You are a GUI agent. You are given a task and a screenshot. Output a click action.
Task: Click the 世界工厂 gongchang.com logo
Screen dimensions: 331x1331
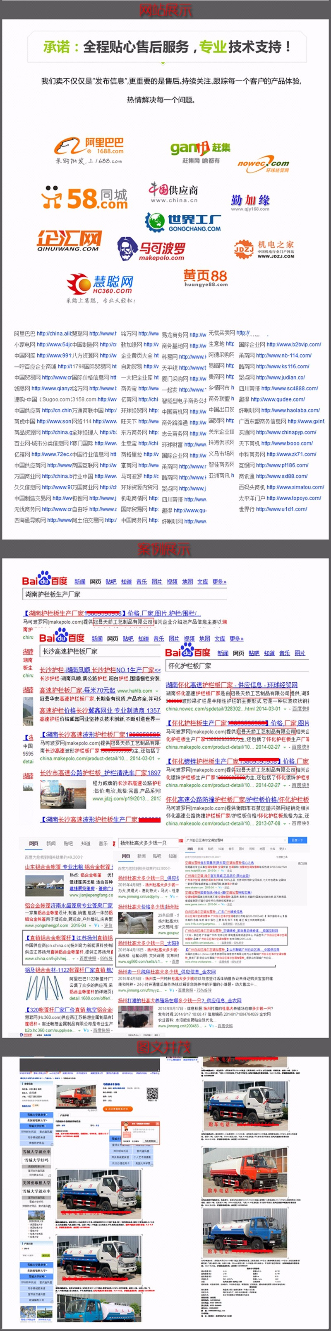click(x=182, y=222)
